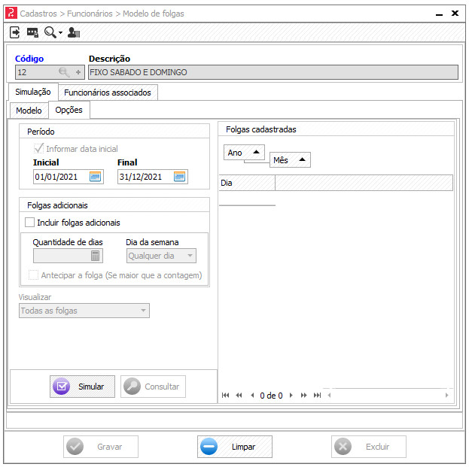
Task: Jump forward a page in navigator
Action: coord(303,396)
